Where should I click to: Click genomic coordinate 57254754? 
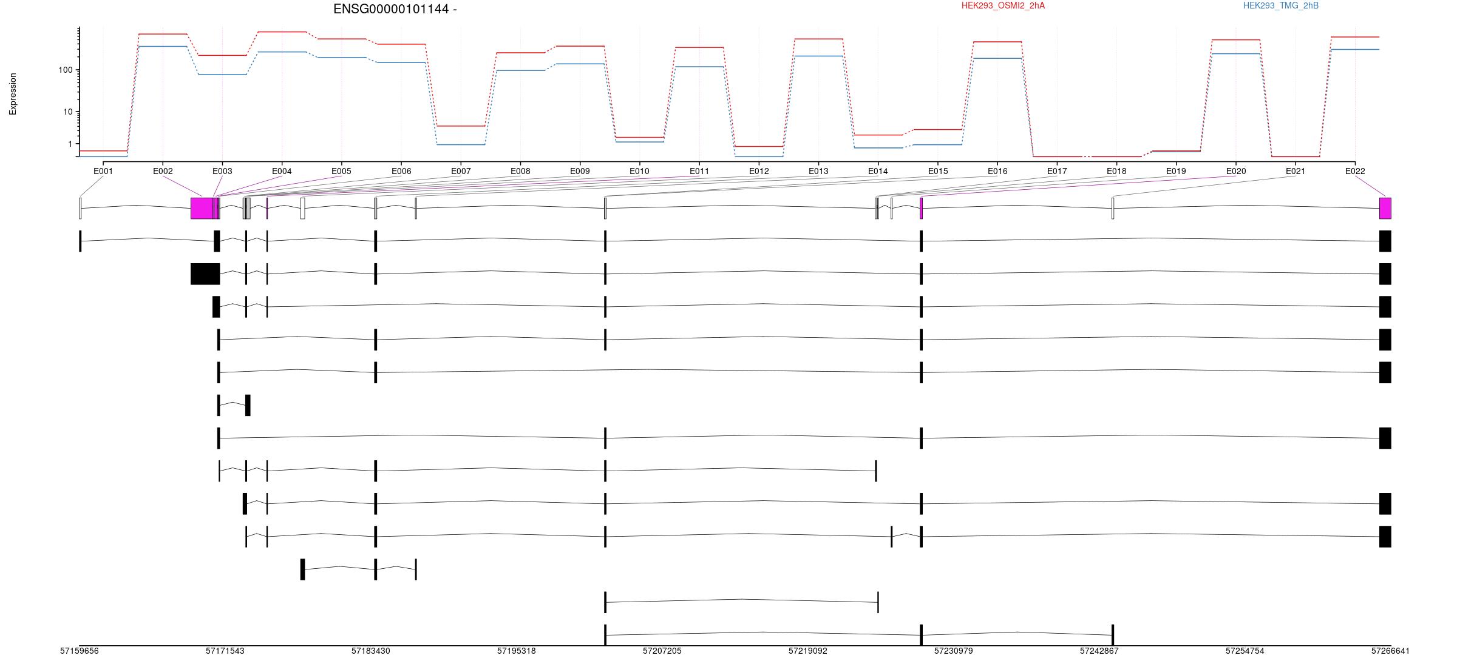(1245, 651)
